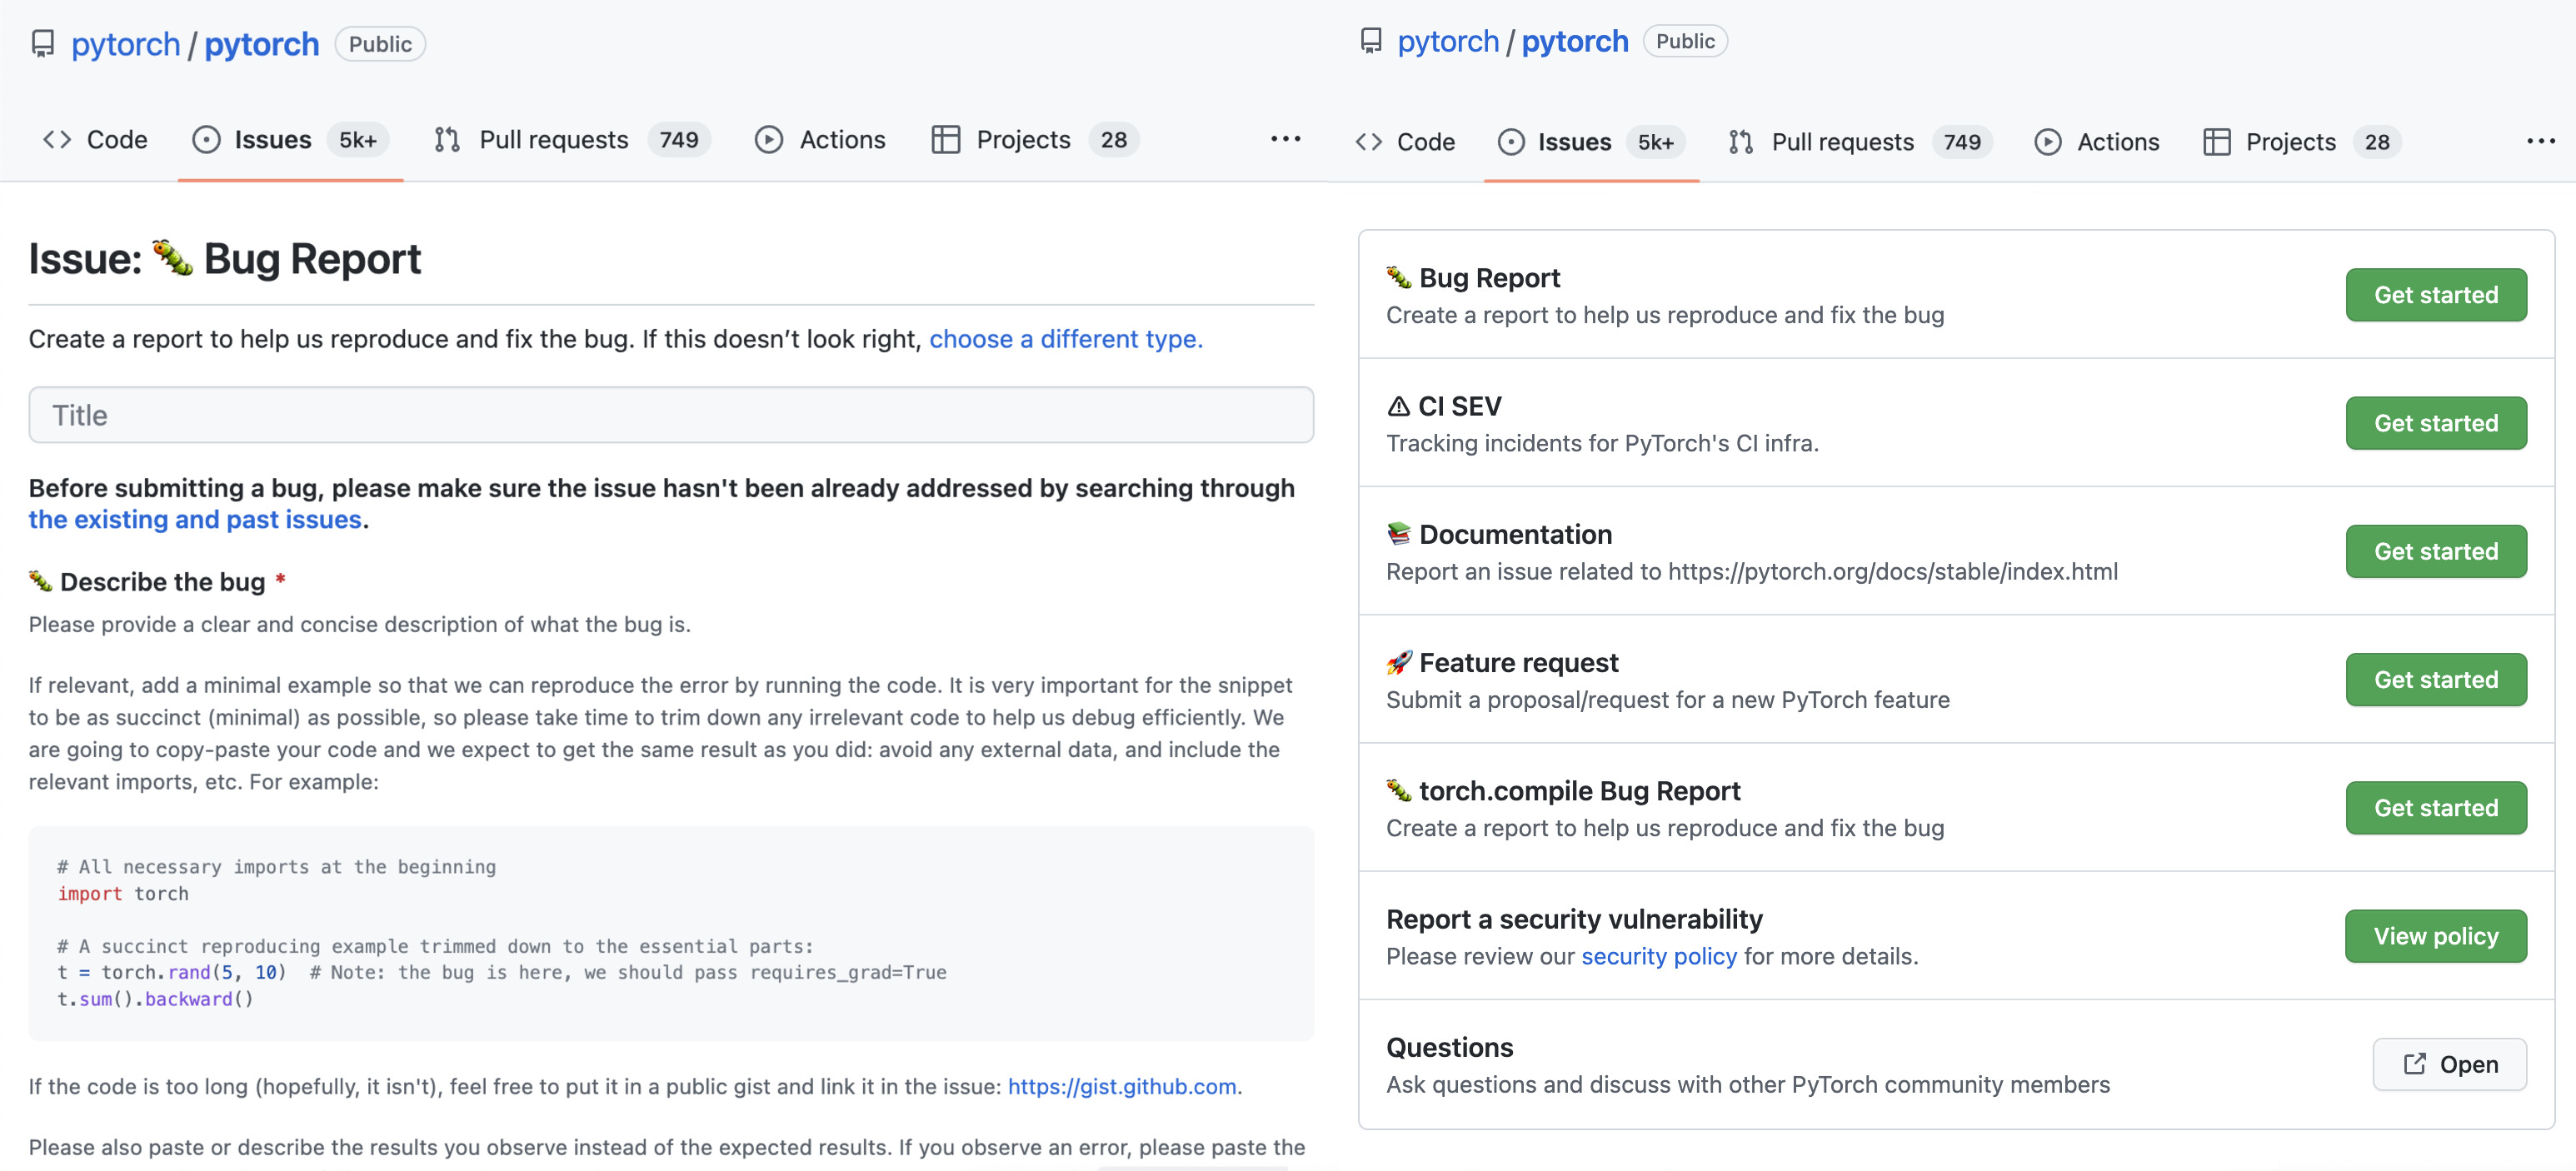The image size is (2576, 1171).
Task: Click the external-link icon on Open button
Action: 2414,1064
